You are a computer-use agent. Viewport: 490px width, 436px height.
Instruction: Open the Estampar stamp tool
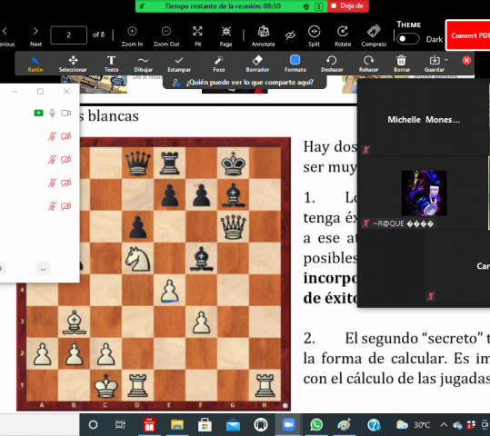pyautogui.click(x=179, y=64)
